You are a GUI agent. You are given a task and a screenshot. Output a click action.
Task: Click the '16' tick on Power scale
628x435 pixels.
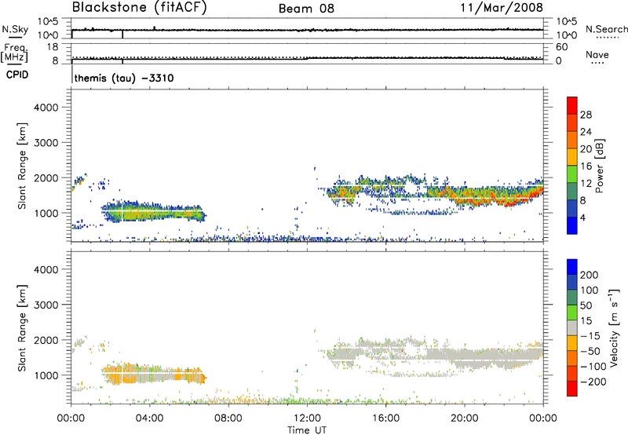pos(586,166)
